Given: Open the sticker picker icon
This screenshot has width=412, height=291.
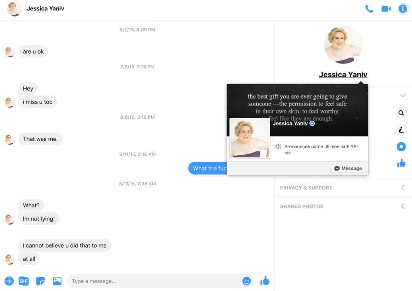Looking at the screenshot, I should pyautogui.click(x=40, y=281).
